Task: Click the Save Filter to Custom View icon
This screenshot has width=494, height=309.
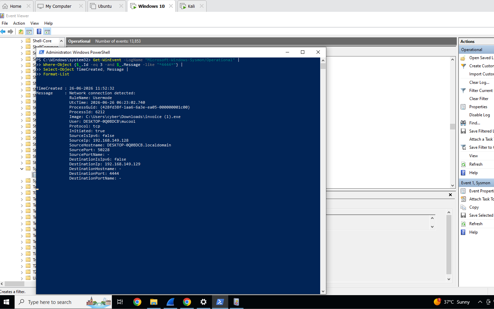Action: (x=463, y=147)
